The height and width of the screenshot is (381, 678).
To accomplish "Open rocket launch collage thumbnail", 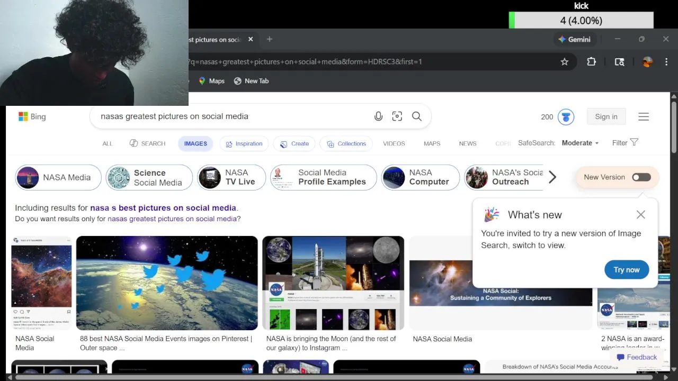I will pos(333,283).
